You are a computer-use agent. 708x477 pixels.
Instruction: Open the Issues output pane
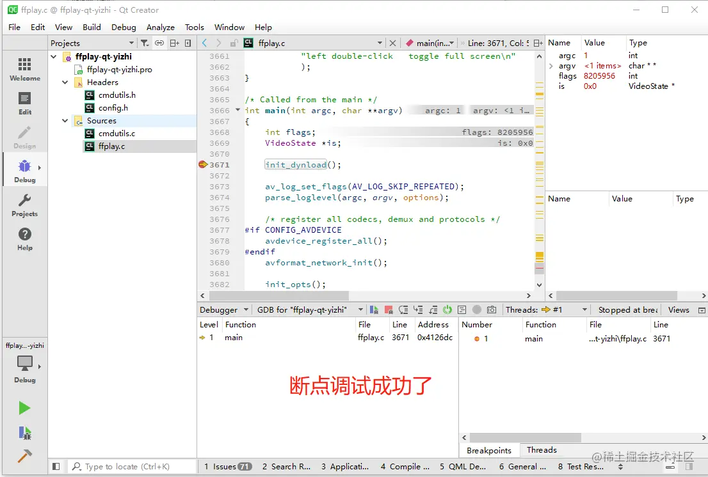pos(228,467)
